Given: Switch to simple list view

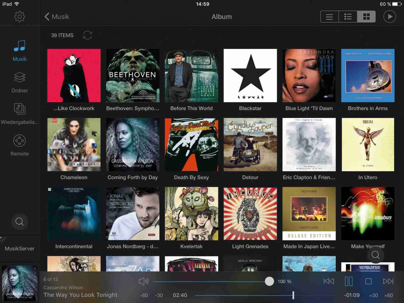Looking at the screenshot, I should 329,17.
